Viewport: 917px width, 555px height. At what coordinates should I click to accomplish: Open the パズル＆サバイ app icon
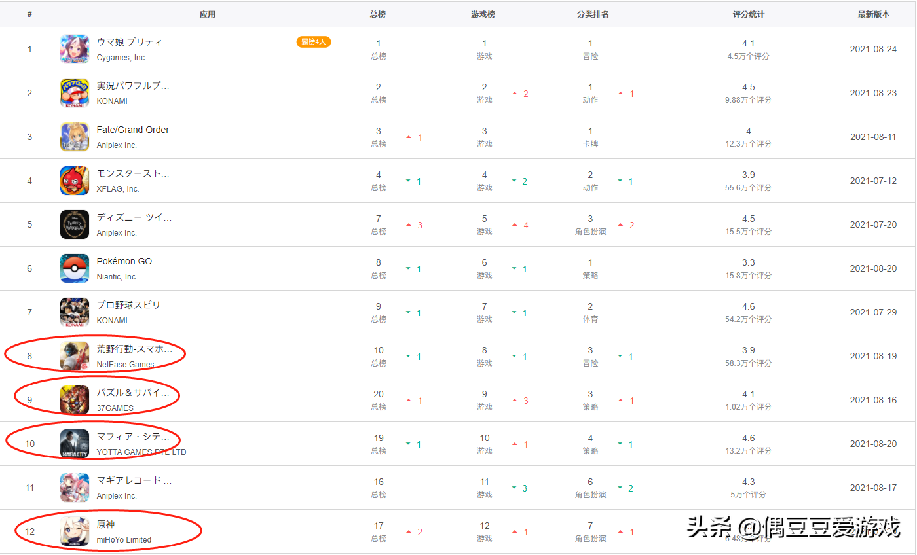[75, 400]
